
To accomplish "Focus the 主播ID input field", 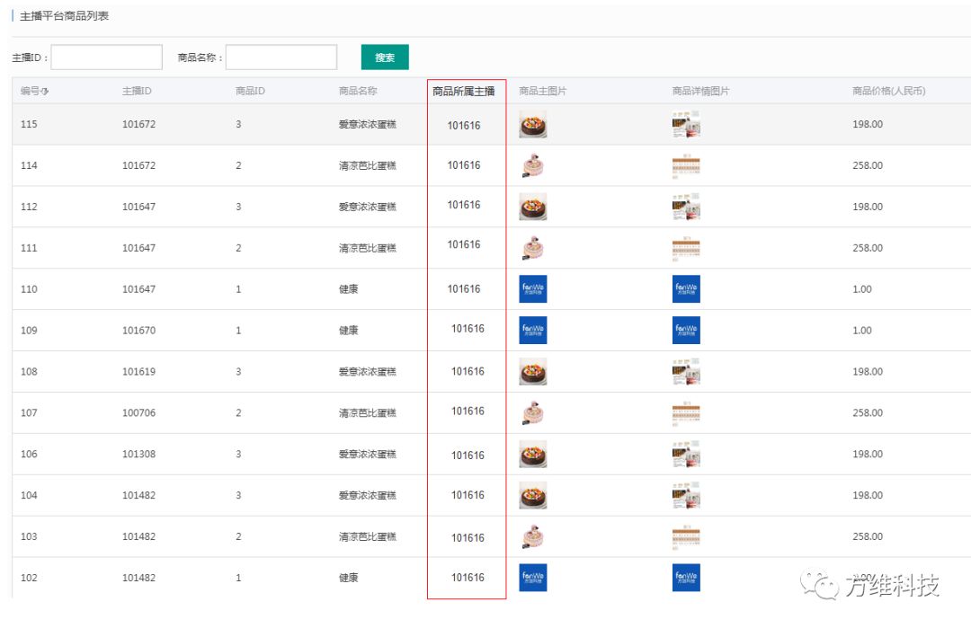I will pos(107,57).
